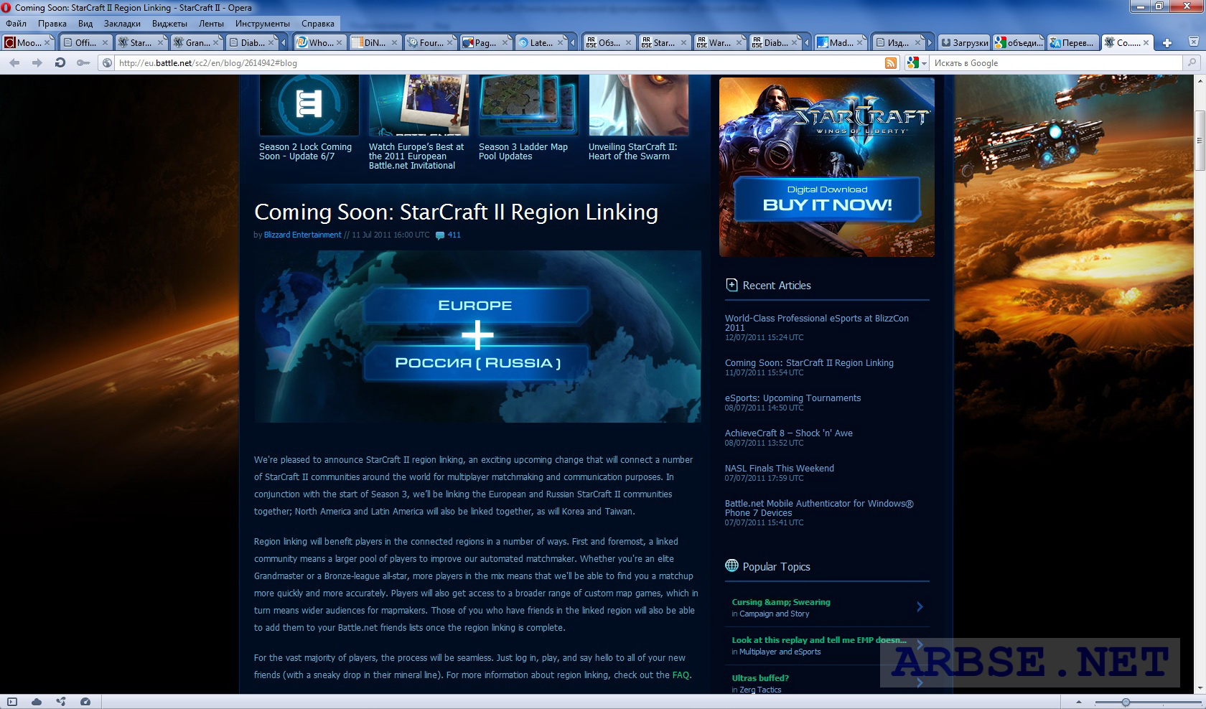Switch to the 'Перев...' tab
Viewport: 1206px width, 709px height.
(1072, 42)
